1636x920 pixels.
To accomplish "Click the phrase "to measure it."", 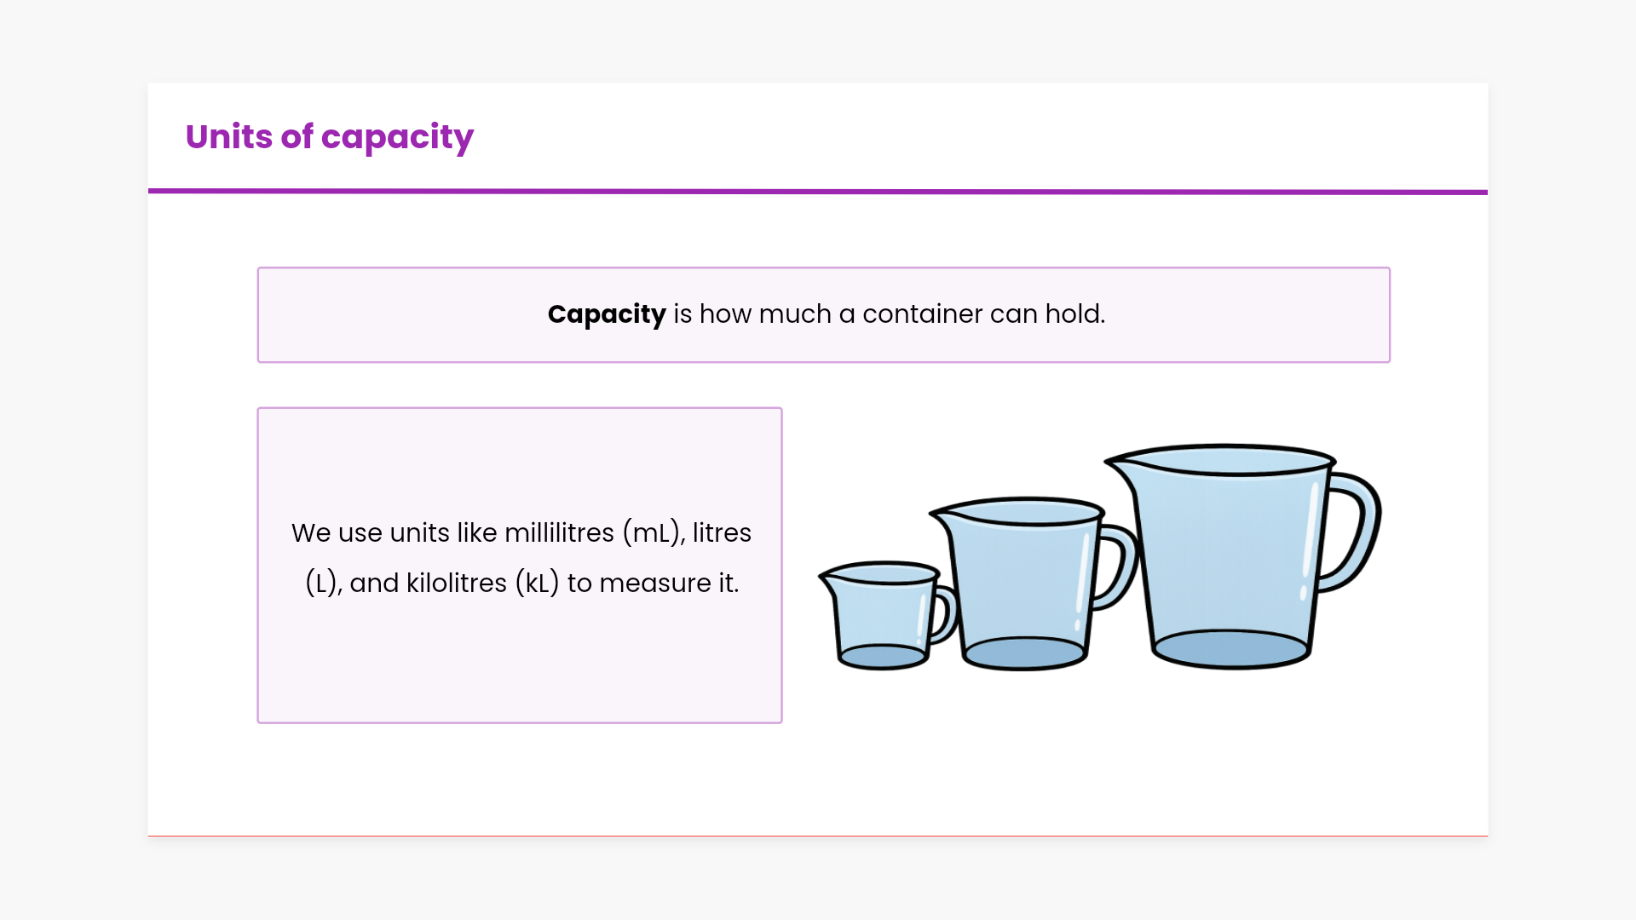I will (x=653, y=584).
